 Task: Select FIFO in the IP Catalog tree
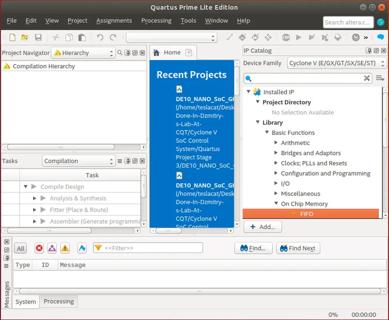pos(307,214)
